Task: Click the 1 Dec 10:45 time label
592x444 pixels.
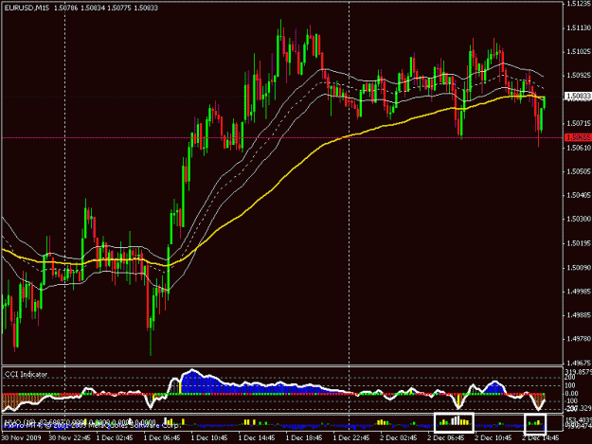Action: (x=211, y=438)
